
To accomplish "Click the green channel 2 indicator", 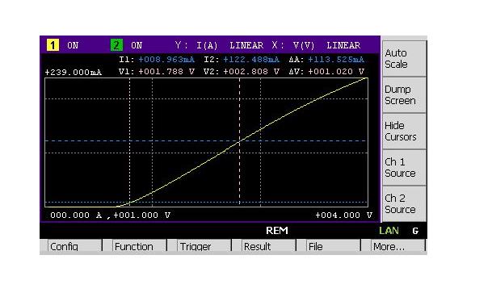I will click(x=116, y=45).
